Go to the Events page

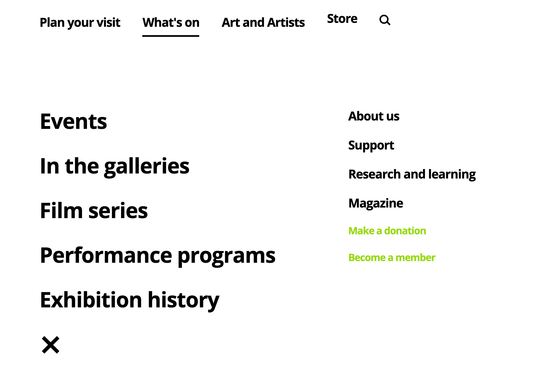point(74,122)
